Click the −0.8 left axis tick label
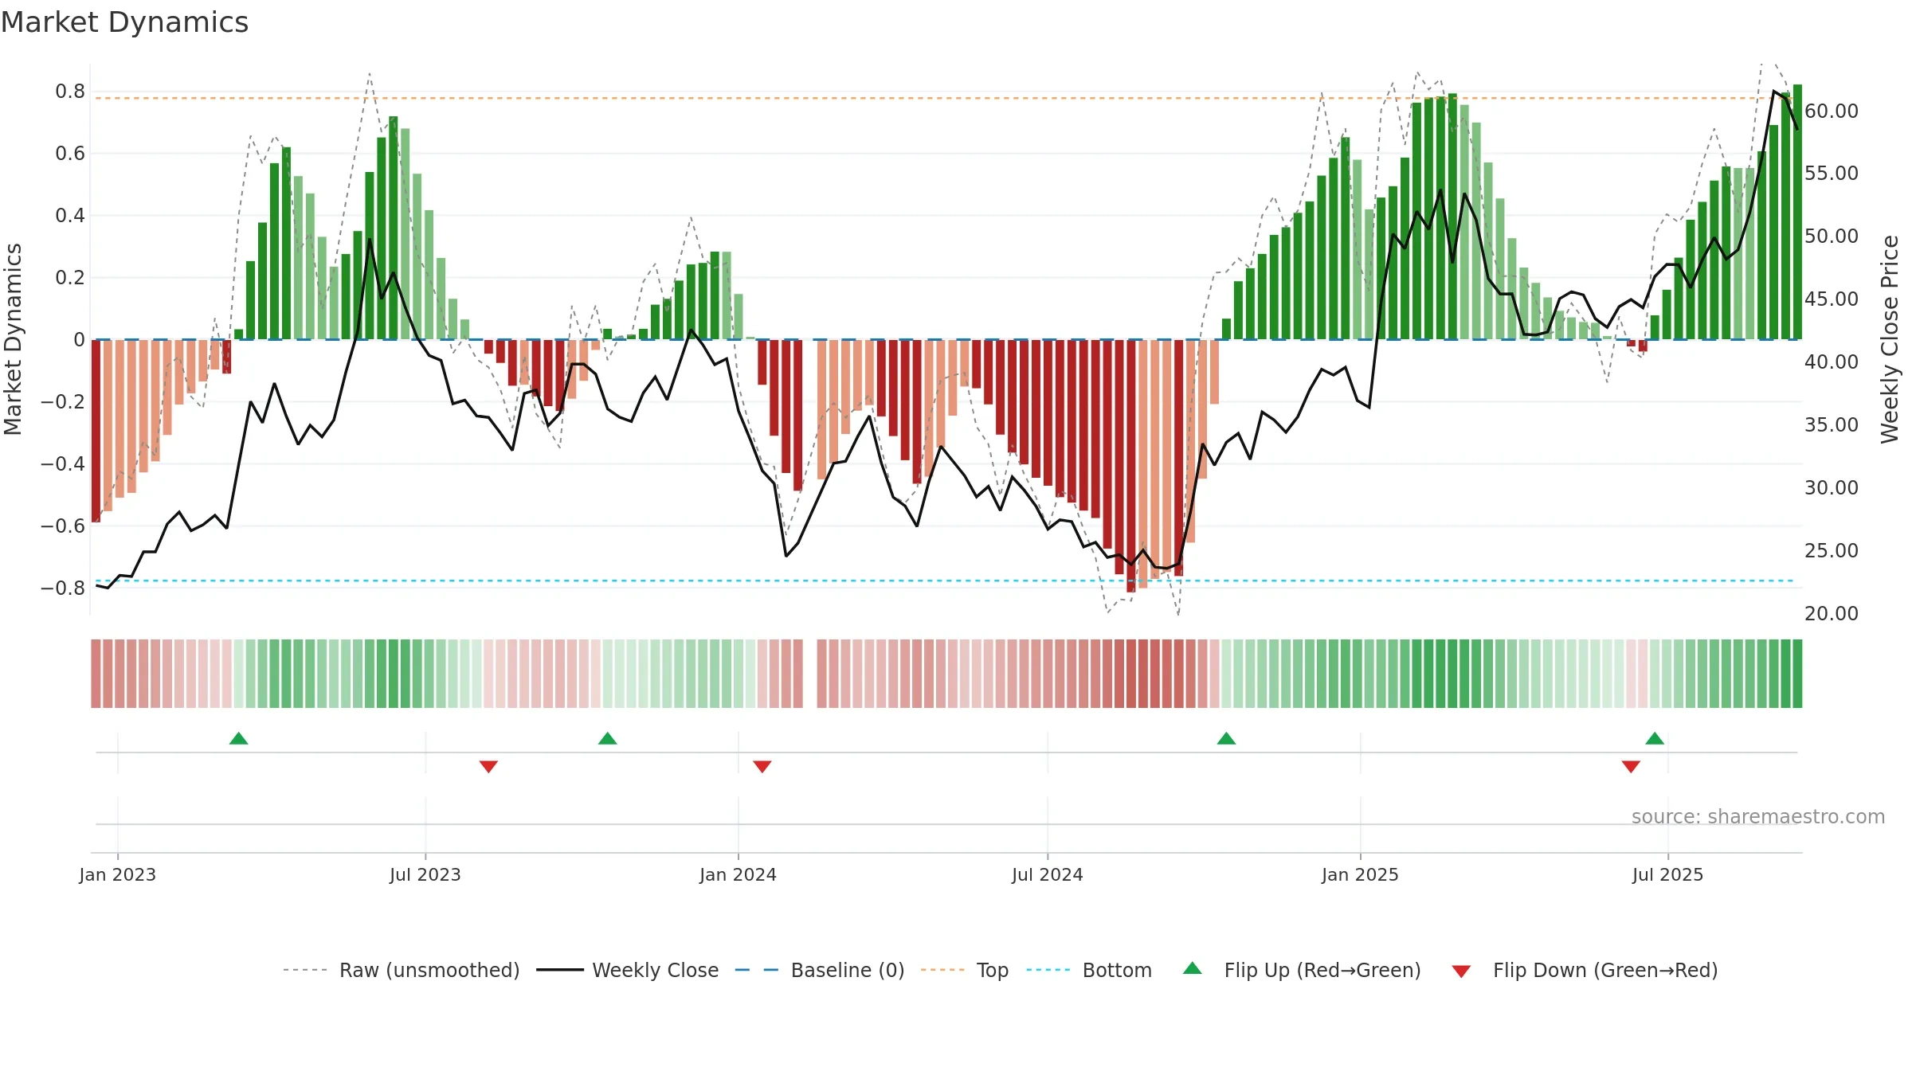 coord(63,588)
